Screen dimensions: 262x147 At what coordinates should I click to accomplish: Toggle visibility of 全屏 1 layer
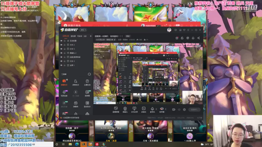(x=61, y=65)
